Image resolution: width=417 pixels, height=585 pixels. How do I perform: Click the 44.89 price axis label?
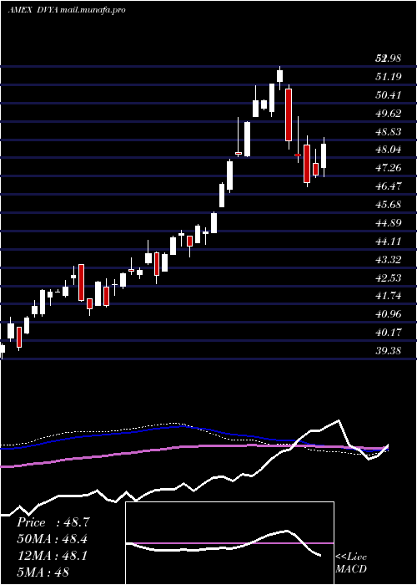(389, 223)
